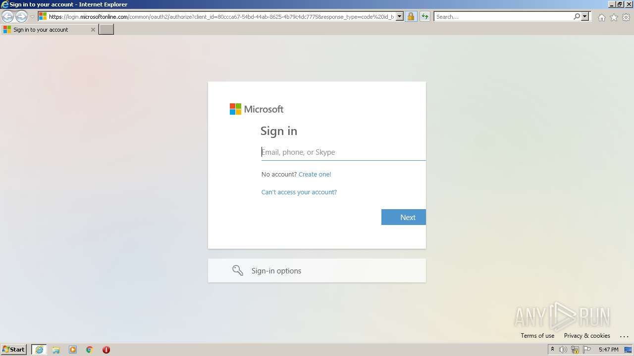634x356 pixels.
Task: Open the Privacy & cookies link
Action: [587, 336]
